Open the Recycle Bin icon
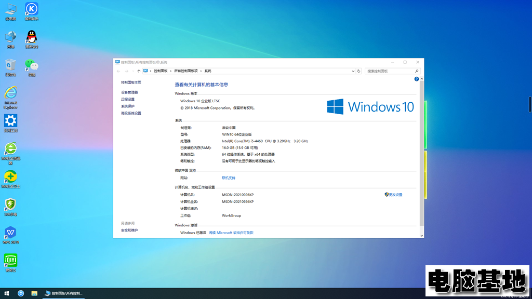This screenshot has height=299, width=532. [x=10, y=67]
